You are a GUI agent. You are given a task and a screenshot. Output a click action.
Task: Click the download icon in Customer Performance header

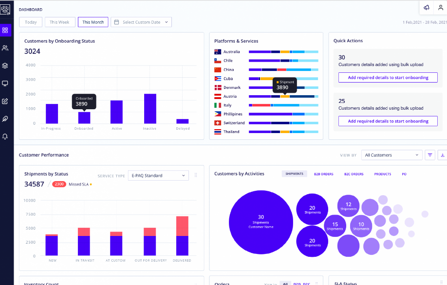443,154
